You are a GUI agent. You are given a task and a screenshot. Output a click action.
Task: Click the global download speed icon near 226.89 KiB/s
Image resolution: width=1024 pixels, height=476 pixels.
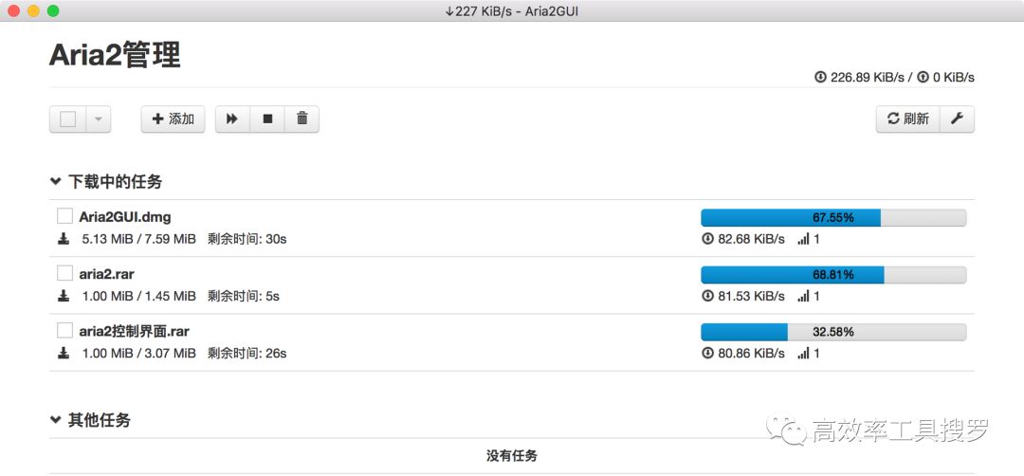(x=820, y=77)
